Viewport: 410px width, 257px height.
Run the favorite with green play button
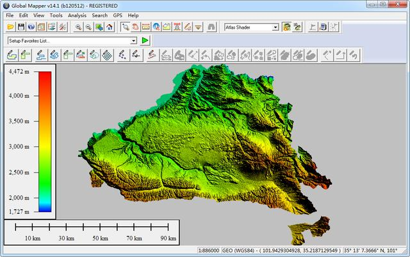tap(145, 40)
